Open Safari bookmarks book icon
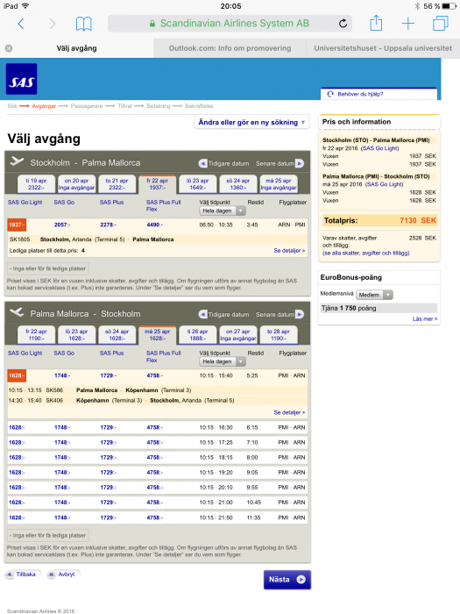This screenshot has width=460, height=614. (x=84, y=24)
